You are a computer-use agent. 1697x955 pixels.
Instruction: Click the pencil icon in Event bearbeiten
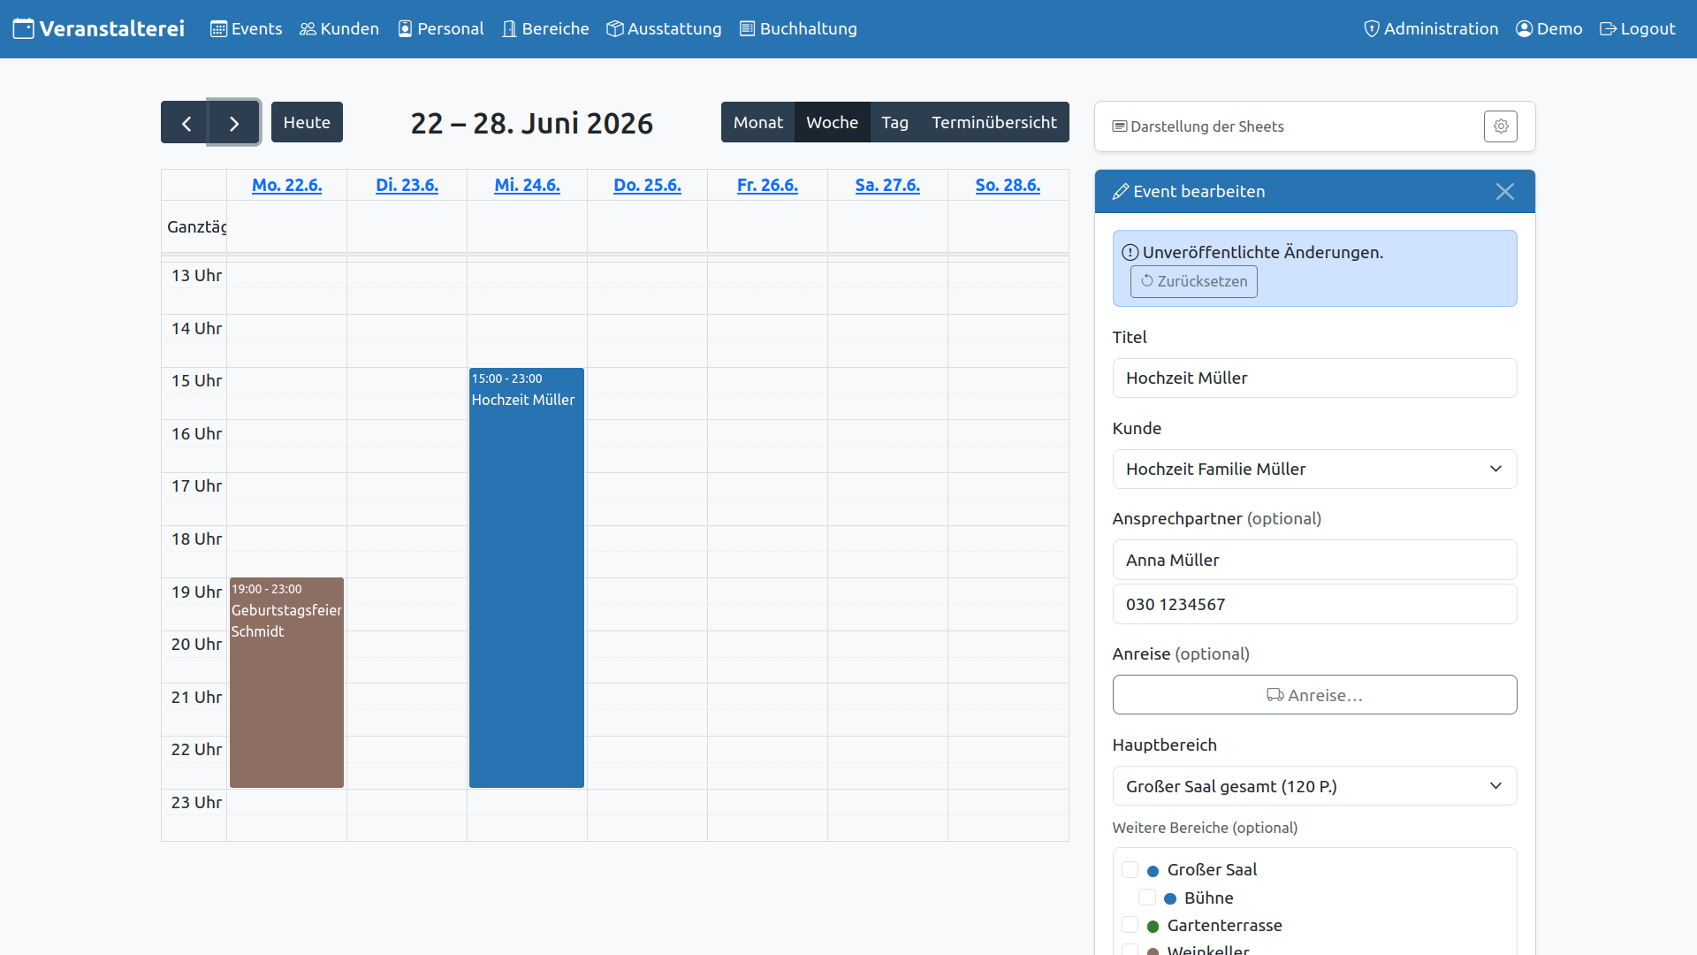point(1120,192)
